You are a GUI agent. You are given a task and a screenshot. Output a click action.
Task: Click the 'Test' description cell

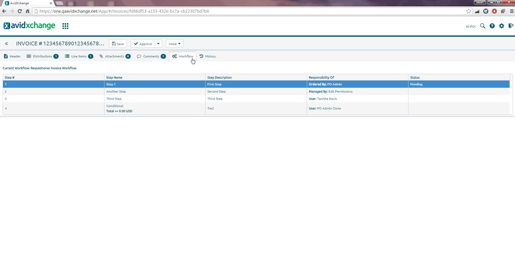coord(256,108)
